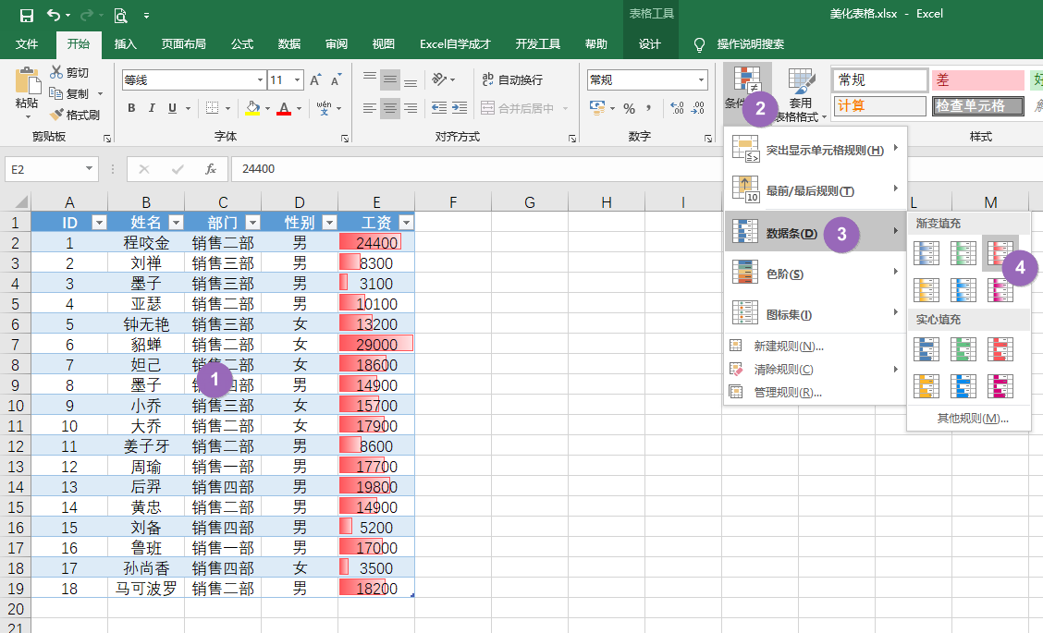The height and width of the screenshot is (633, 1043).
Task: Click the Format Painter (格式刷) icon
Action: tap(56, 115)
